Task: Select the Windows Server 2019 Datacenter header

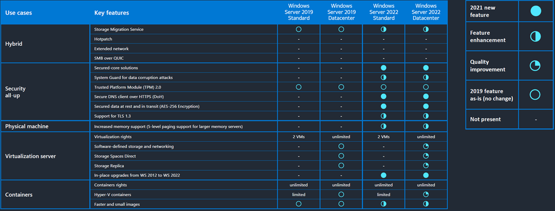Action: pyautogui.click(x=341, y=12)
